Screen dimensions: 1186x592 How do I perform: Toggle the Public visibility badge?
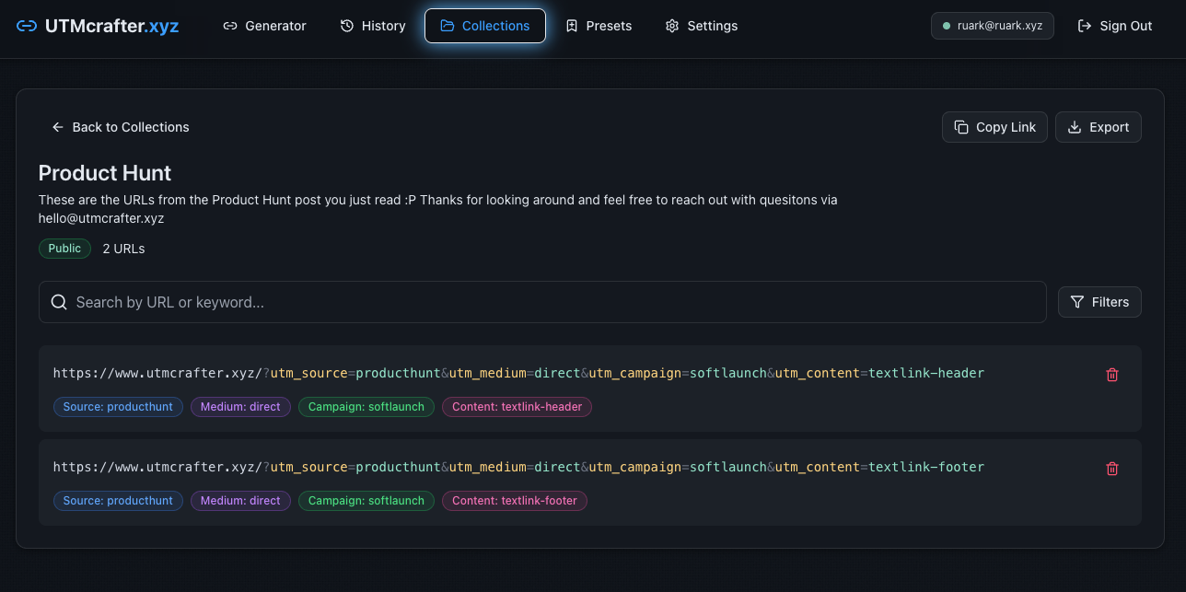(x=64, y=248)
